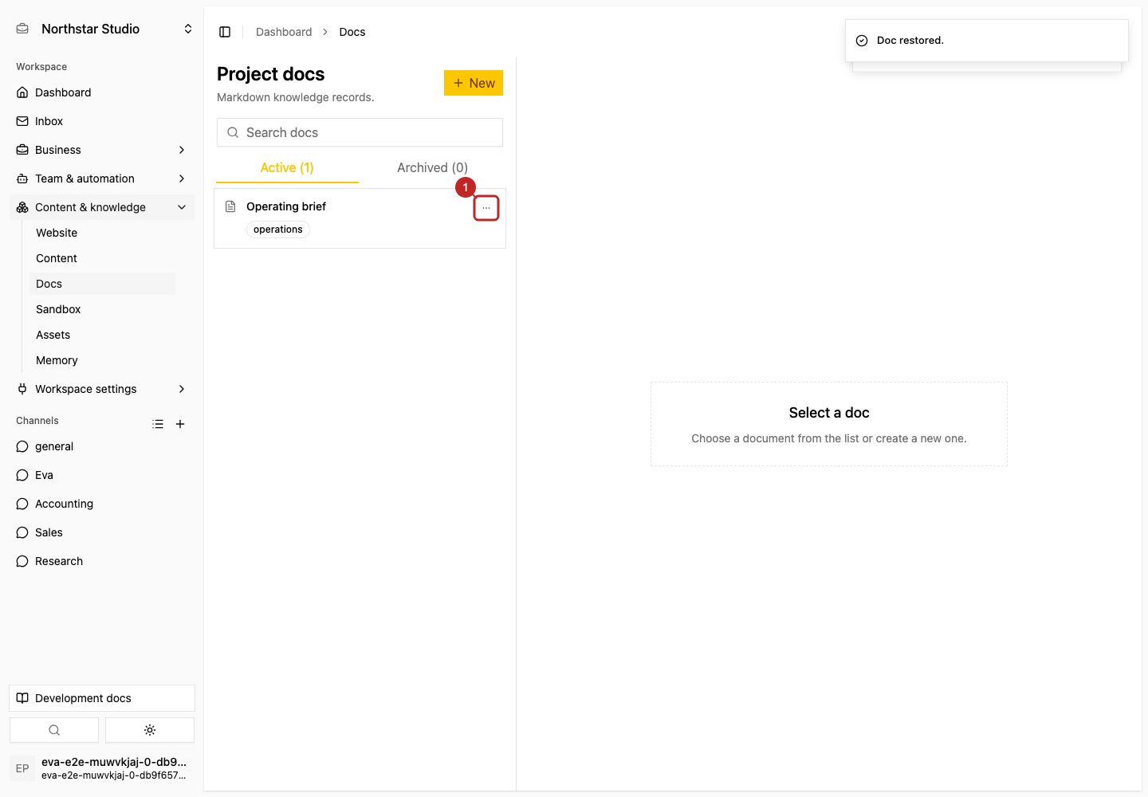This screenshot has width=1148, height=797.
Task: Click the Workspace settings plug icon
Action: [x=22, y=389]
